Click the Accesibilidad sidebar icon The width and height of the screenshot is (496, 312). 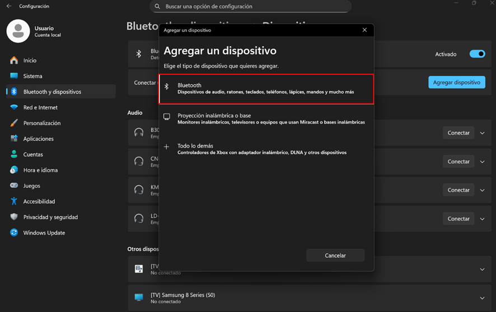pyautogui.click(x=14, y=201)
